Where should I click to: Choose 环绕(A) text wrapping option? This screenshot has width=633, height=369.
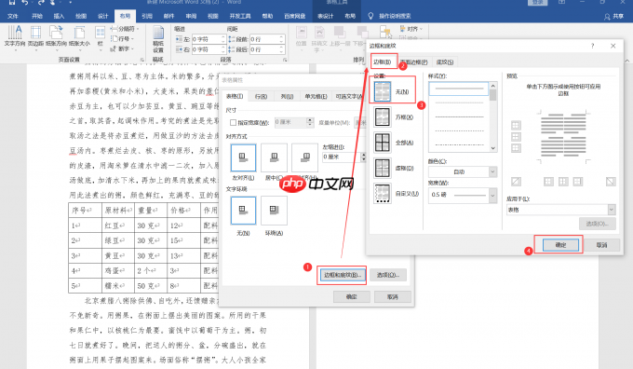[274, 211]
